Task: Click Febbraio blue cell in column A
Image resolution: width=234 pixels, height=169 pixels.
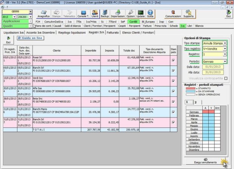Action: 205,115
